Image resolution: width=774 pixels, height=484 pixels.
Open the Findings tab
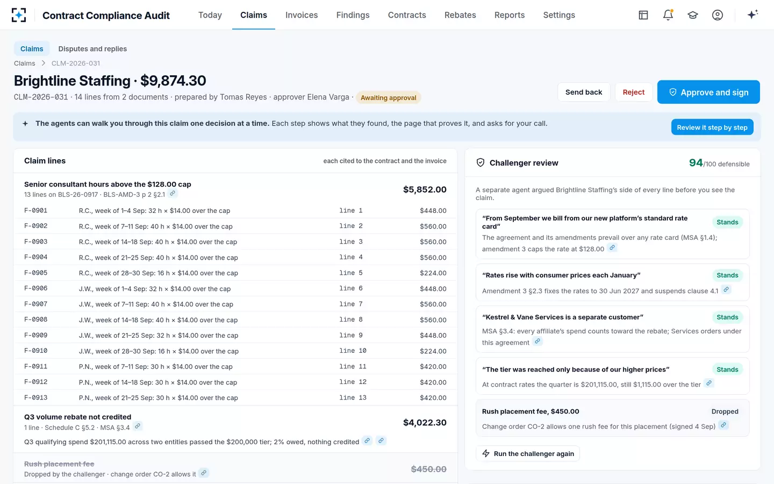pyautogui.click(x=353, y=15)
